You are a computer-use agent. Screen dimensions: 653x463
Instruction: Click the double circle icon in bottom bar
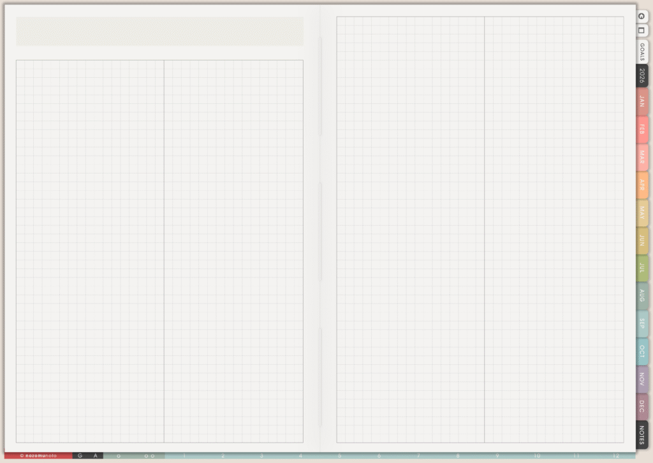point(149,456)
